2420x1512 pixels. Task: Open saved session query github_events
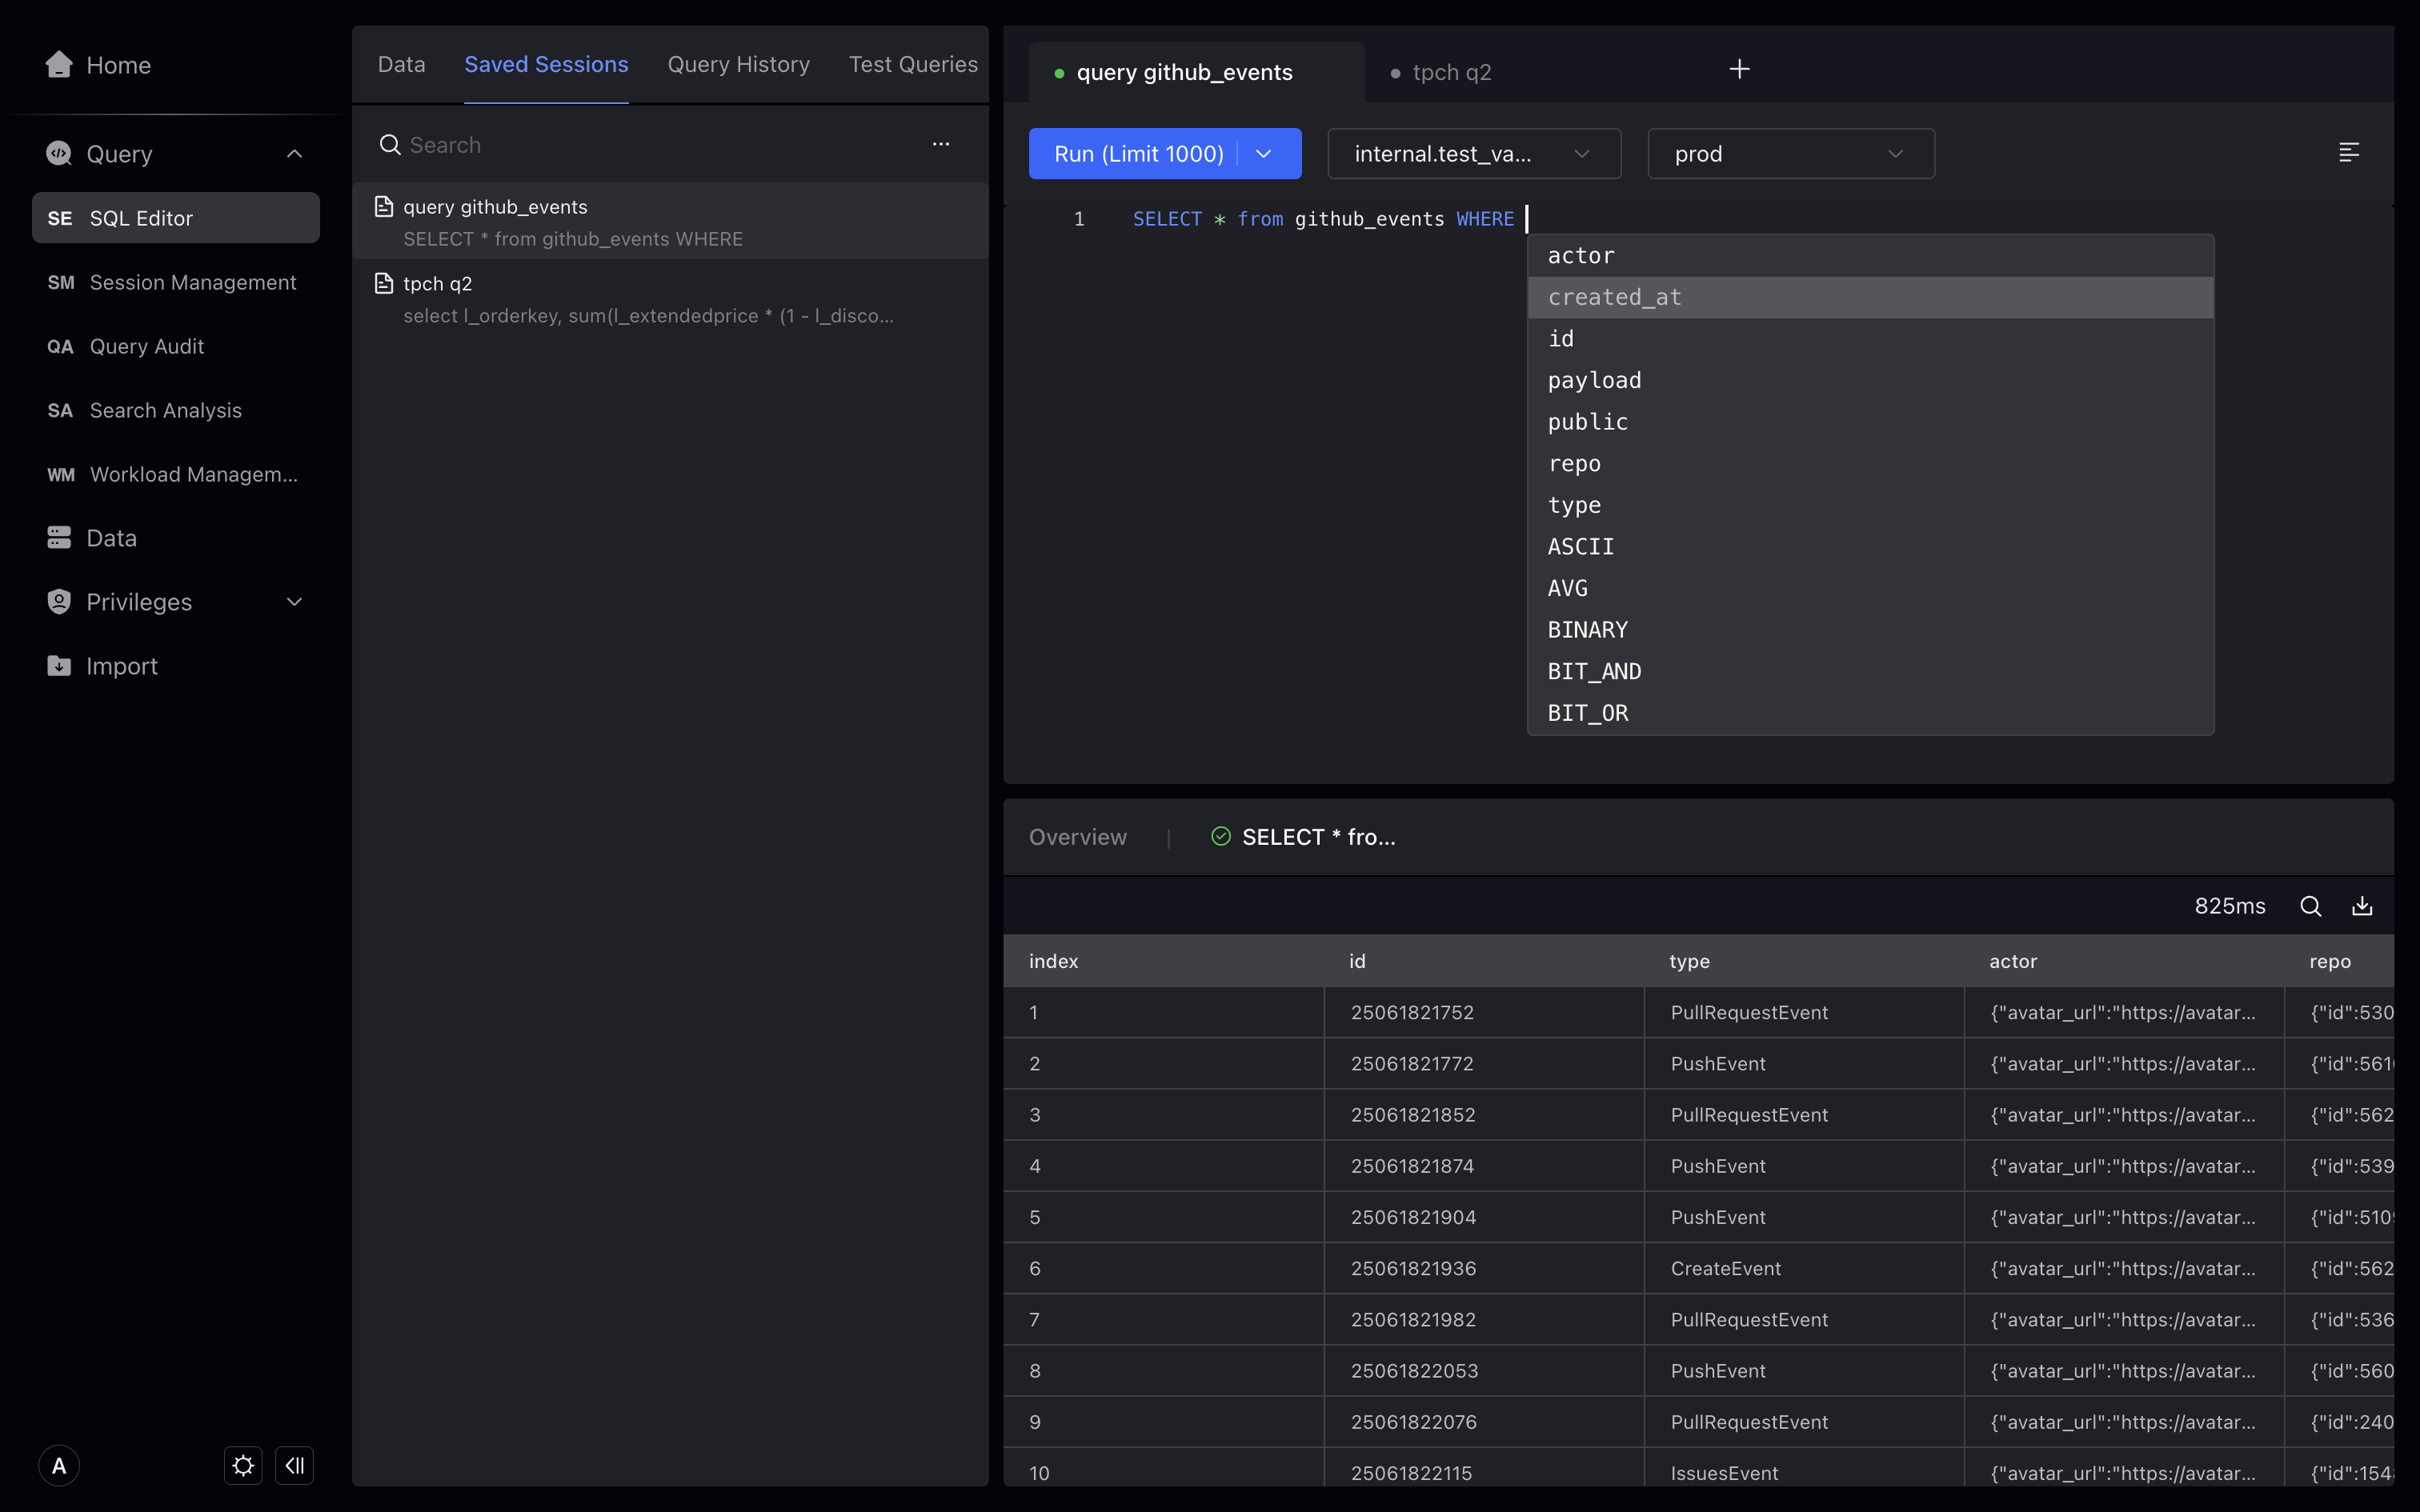(x=670, y=222)
